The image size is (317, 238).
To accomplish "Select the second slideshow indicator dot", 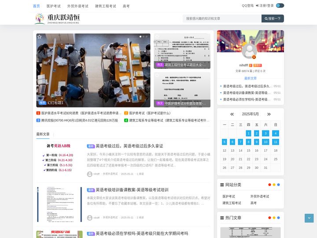I will click(x=144, y=37).
